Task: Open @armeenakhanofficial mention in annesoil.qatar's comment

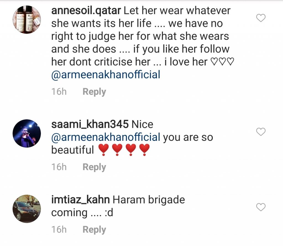Action: (106, 75)
